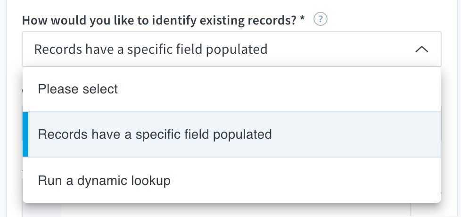Image resolution: width=461 pixels, height=217 pixels.
Task: Open the help question mark icon
Action: click(x=321, y=20)
